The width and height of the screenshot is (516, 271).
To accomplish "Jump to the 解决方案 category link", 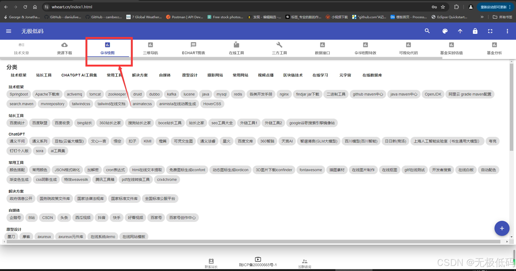I will pos(140,75).
